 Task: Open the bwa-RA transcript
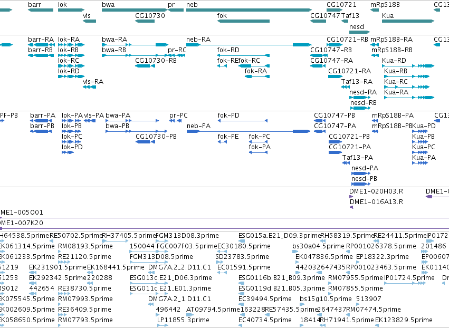pos(135,45)
